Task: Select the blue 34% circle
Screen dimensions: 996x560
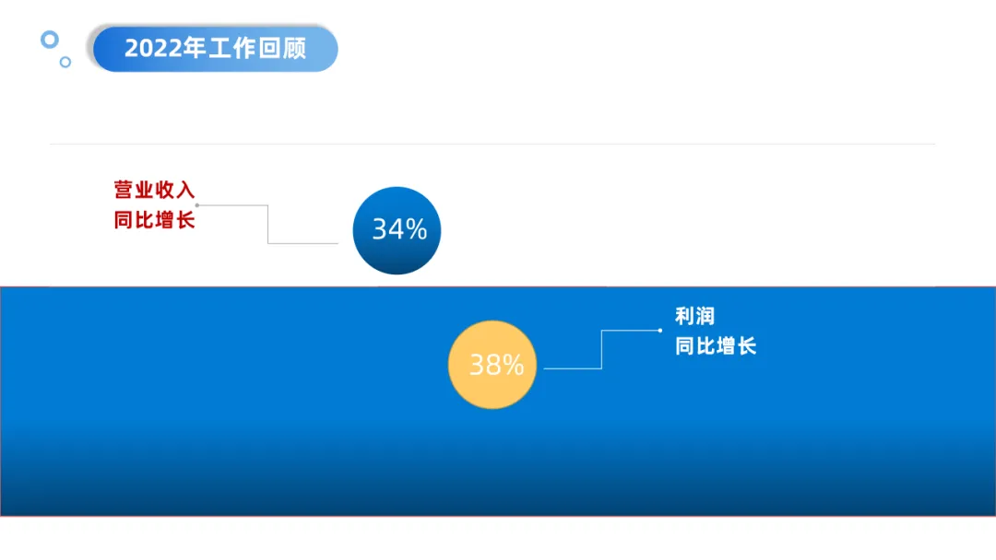Action: pyautogui.click(x=397, y=230)
